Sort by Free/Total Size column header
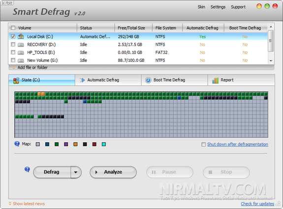The height and width of the screenshot is (209, 283). tap(133, 28)
